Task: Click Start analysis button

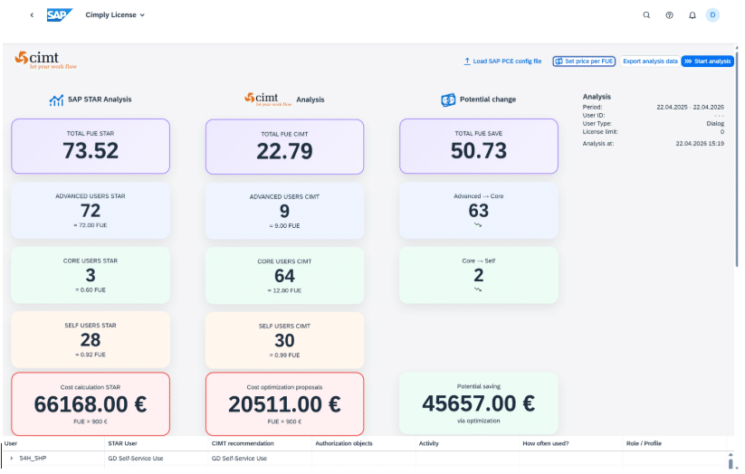Action: [708, 62]
